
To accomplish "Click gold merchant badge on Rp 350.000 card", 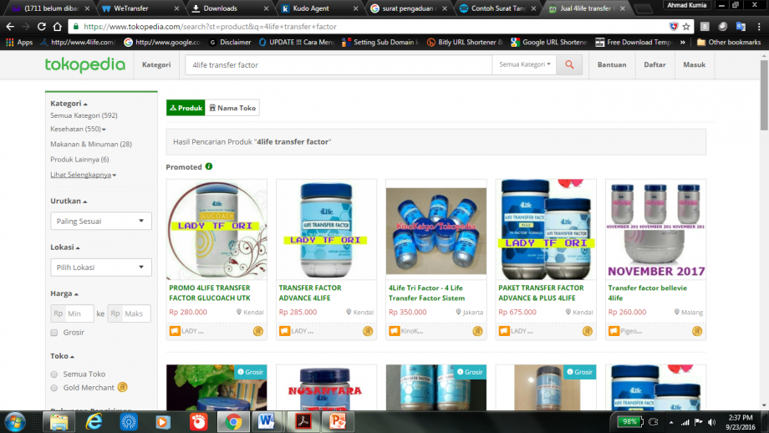I will [477, 331].
